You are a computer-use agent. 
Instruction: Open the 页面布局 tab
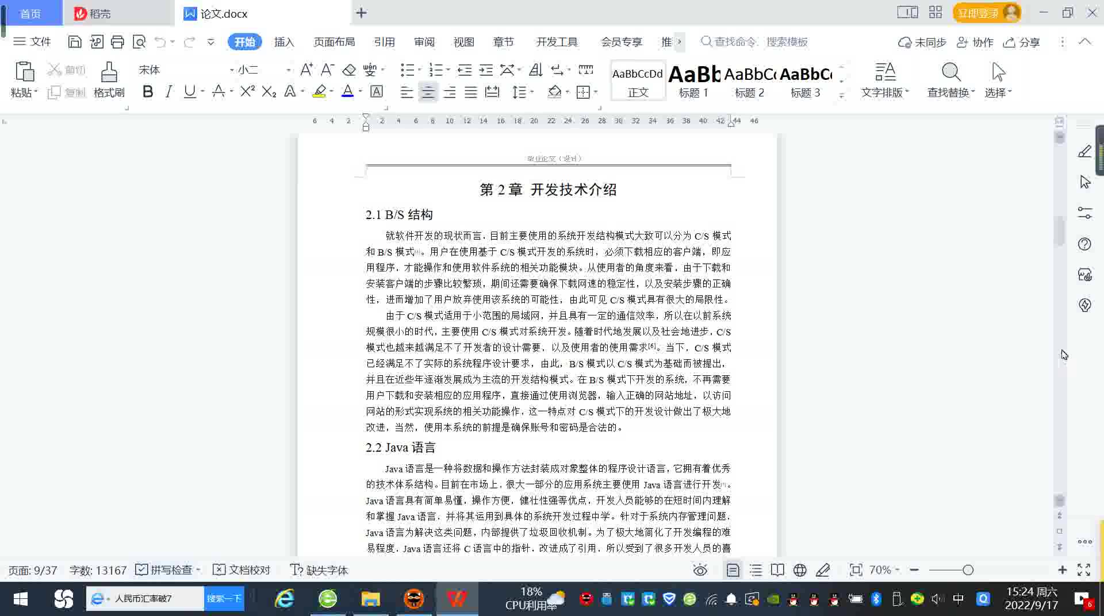point(334,42)
